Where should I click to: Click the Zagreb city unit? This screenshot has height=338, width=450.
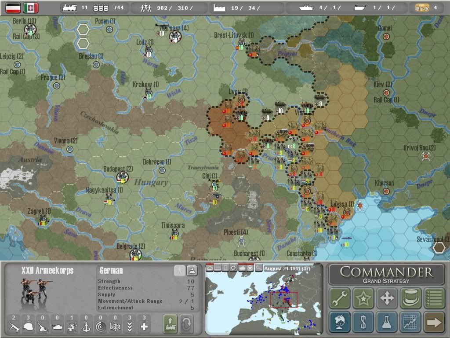(x=44, y=220)
